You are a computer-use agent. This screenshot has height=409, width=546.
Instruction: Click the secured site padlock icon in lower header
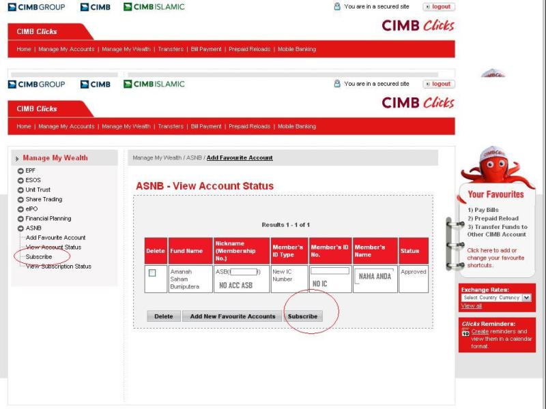[337, 84]
